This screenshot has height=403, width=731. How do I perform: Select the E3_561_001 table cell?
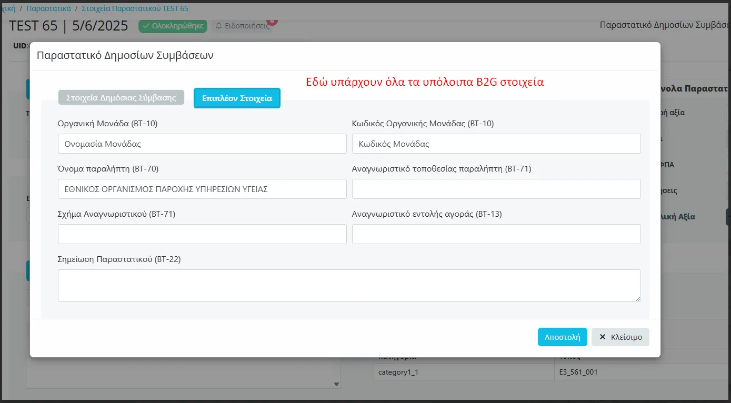[x=579, y=372]
